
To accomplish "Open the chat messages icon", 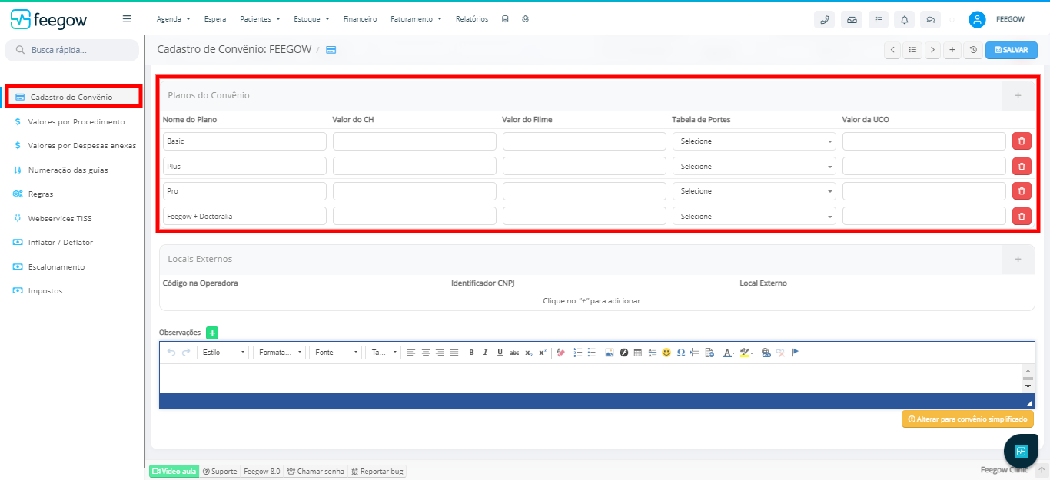I will pos(930,19).
